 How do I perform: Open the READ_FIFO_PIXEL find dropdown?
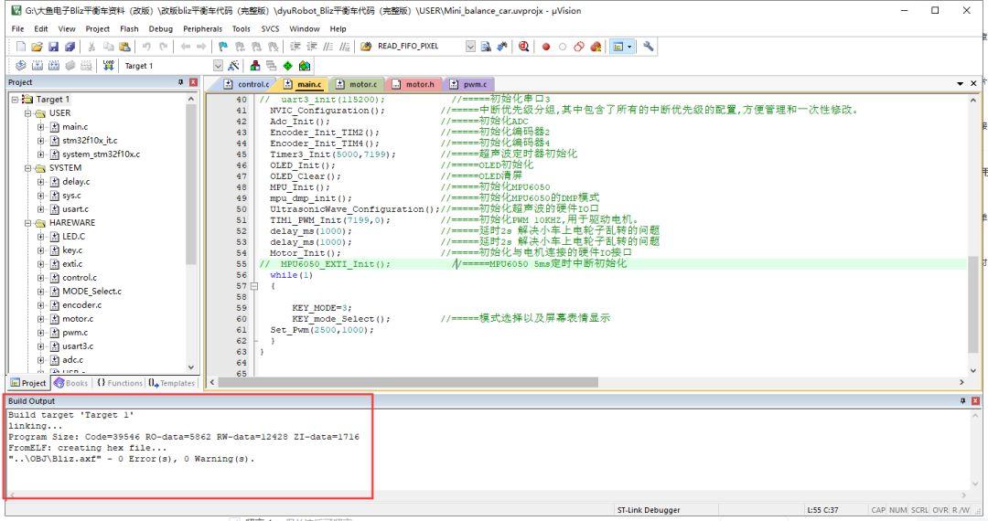click(470, 46)
